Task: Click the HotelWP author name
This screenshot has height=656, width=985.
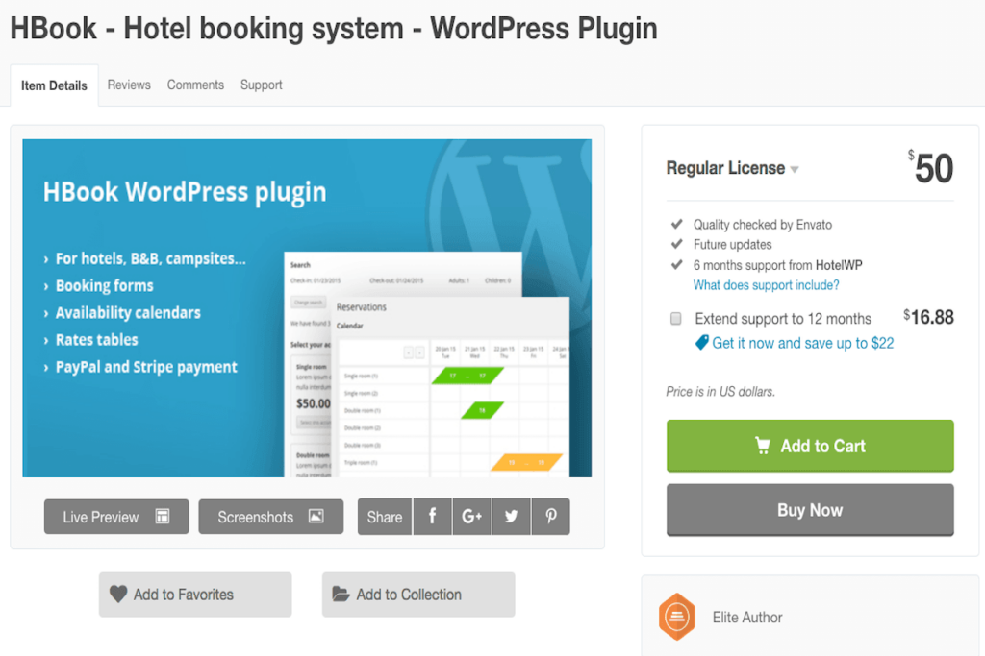Action: coord(839,265)
